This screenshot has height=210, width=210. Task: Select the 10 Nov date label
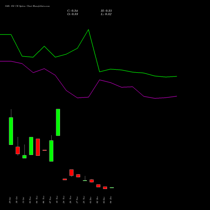pos(57,200)
